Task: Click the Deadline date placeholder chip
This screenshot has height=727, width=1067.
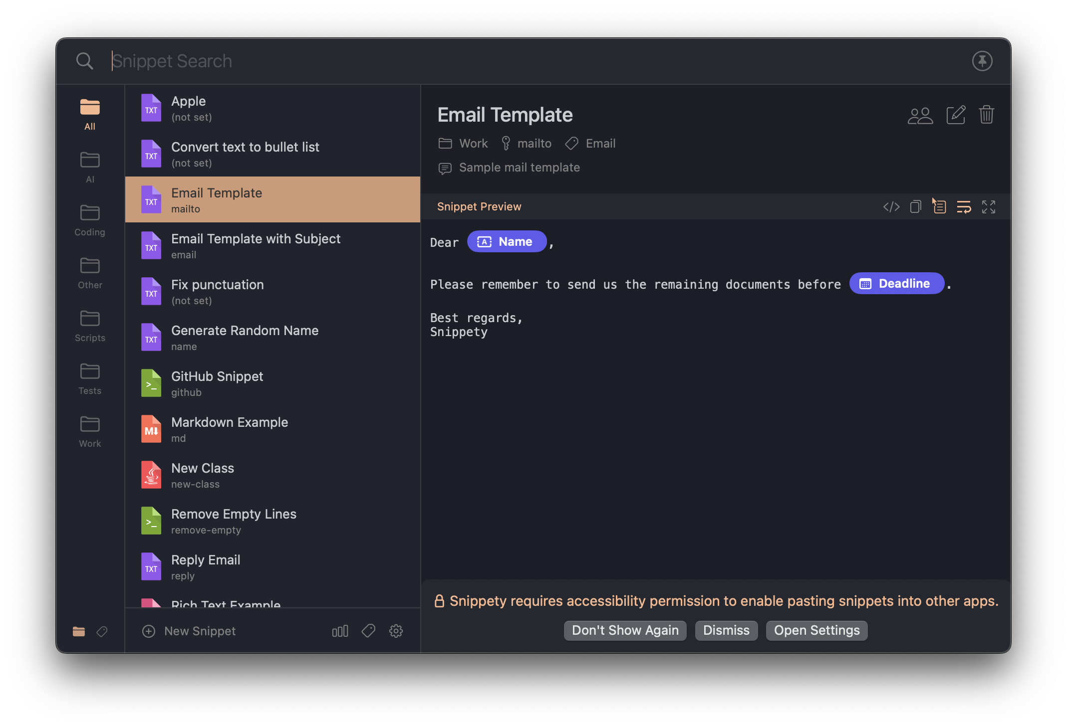Action: 897,284
